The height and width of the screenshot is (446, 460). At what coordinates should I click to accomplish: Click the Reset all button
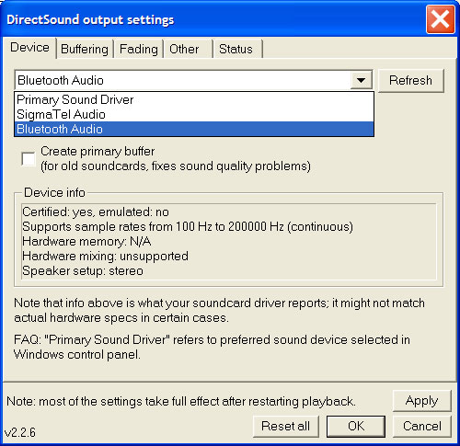click(286, 426)
